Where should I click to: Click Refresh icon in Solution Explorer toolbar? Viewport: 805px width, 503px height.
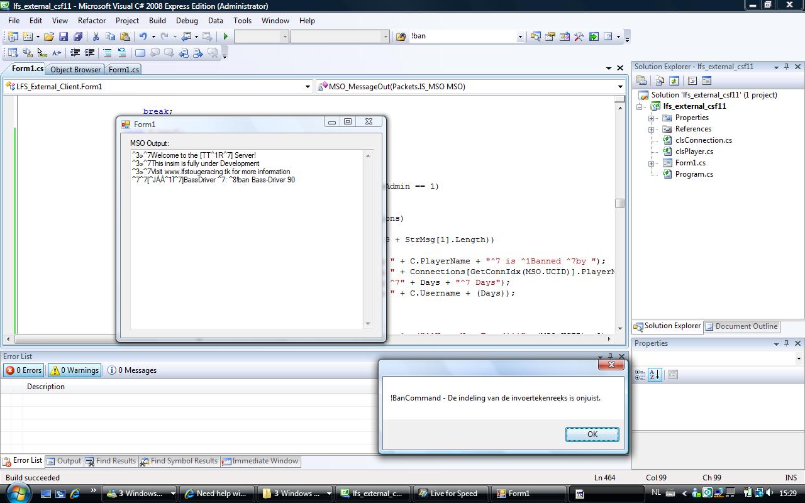(x=674, y=80)
